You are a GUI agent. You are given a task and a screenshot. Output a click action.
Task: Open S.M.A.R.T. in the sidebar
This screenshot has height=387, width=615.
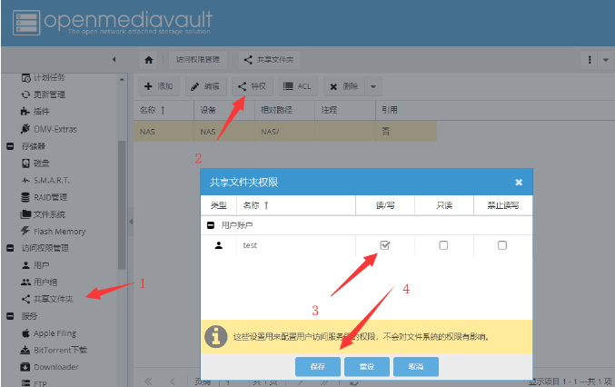click(x=51, y=180)
